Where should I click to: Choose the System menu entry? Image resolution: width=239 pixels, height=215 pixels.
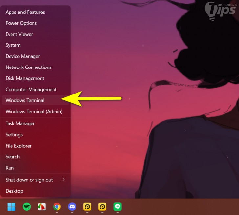[35, 45]
